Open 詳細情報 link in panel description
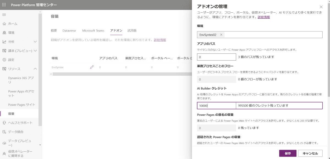The height and width of the screenshot is (159, 330). 264,17
